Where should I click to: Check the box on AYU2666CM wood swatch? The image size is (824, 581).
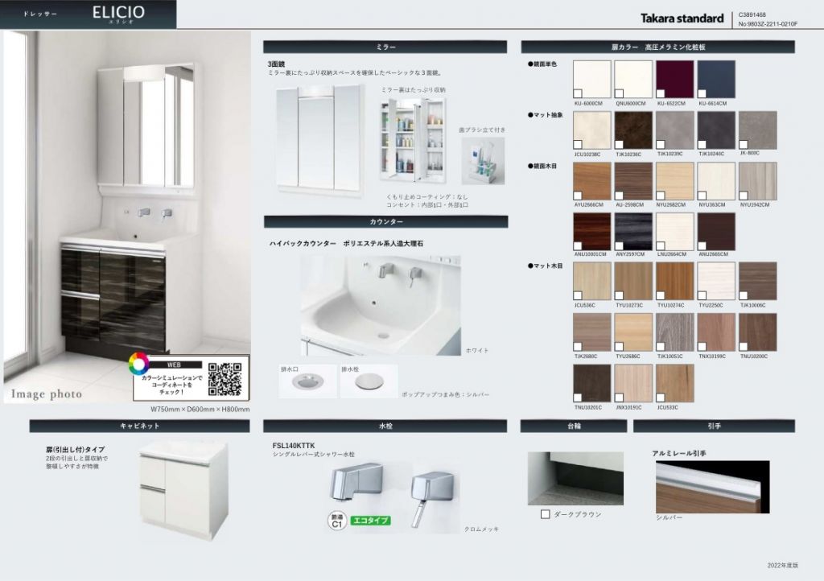pos(578,196)
